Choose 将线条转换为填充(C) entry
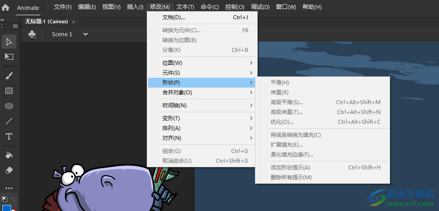The width and height of the screenshot is (439, 211). (x=323, y=135)
